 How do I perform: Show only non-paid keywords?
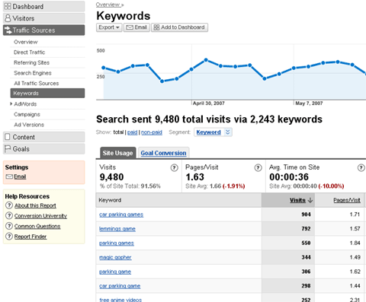pos(152,132)
